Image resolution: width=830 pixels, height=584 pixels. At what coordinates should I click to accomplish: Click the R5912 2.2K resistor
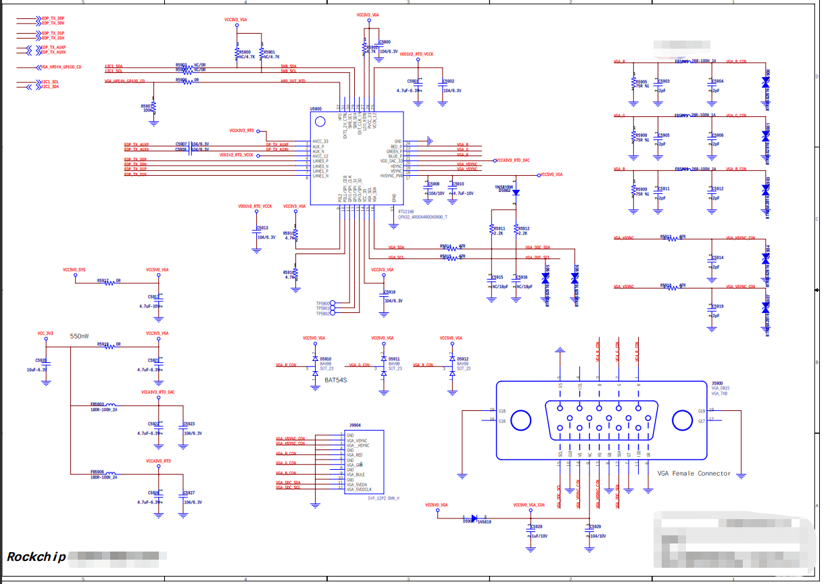click(516, 230)
